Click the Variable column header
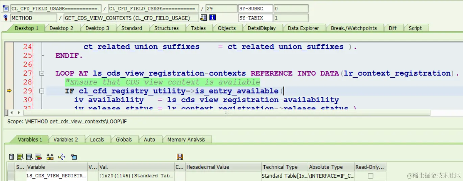The height and width of the screenshot is (181, 463). click(x=57, y=167)
